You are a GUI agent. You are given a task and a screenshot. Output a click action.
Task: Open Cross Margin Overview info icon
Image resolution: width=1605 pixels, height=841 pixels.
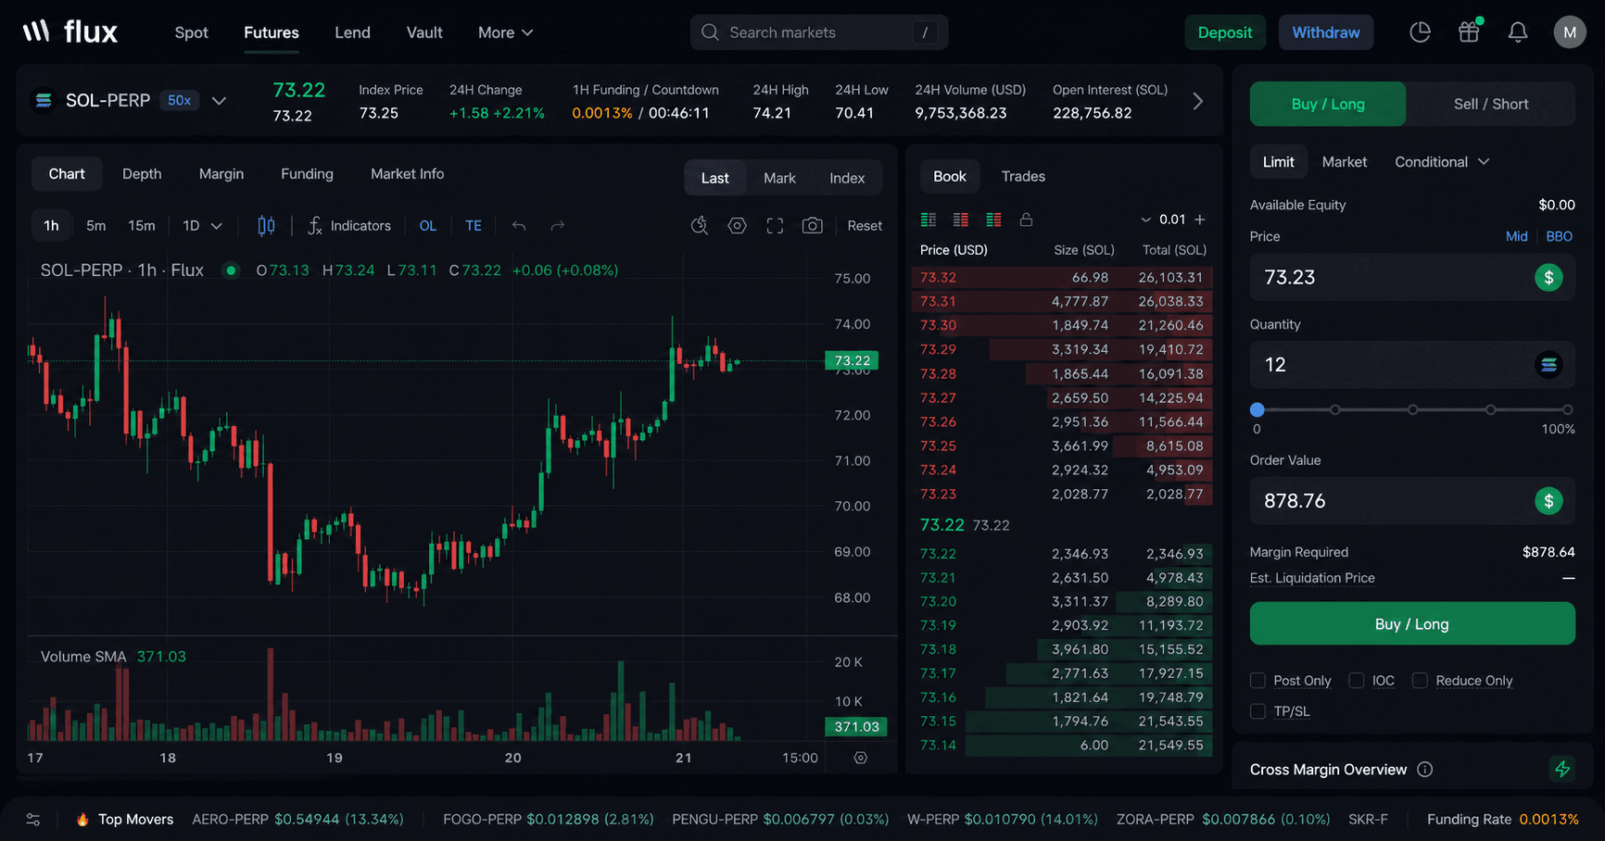pos(1425,770)
